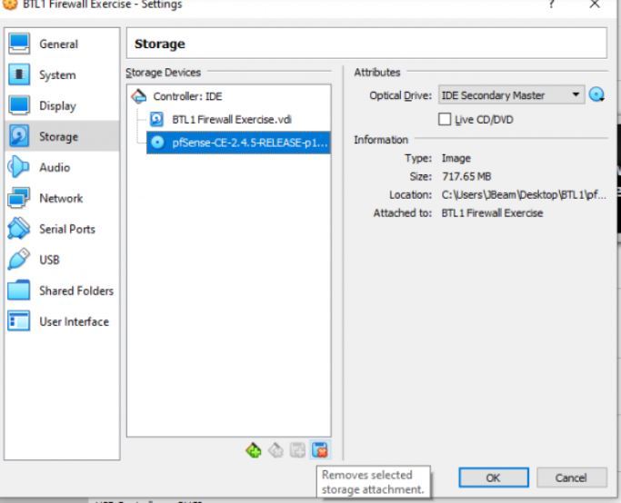Click the Location path C:\Users\JBeam\Desktop

click(524, 195)
